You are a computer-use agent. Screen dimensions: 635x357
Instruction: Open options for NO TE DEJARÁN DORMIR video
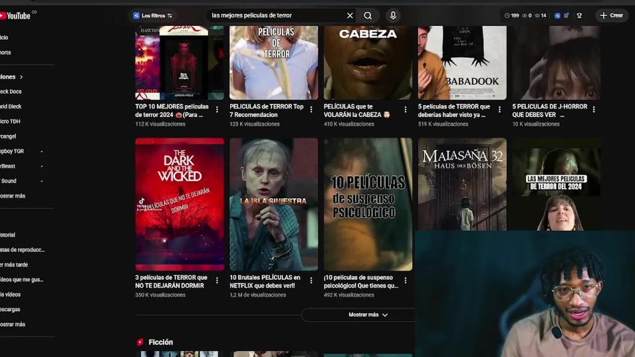tap(217, 281)
